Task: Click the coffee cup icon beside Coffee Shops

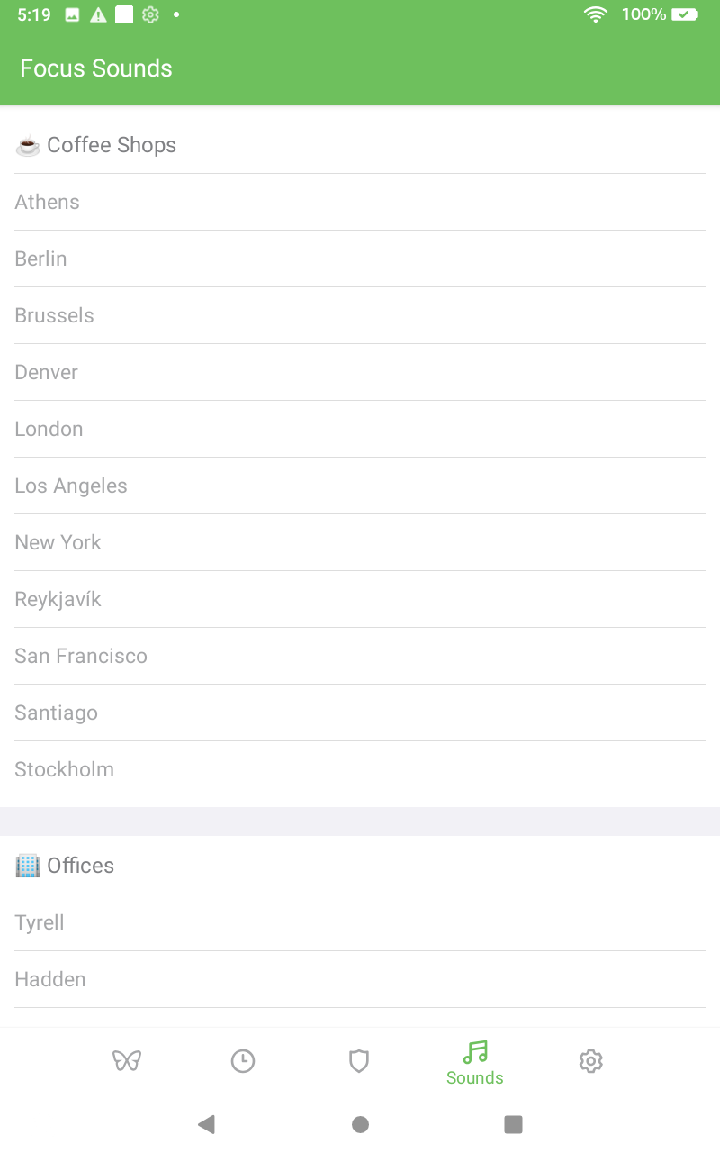Action: [x=28, y=144]
